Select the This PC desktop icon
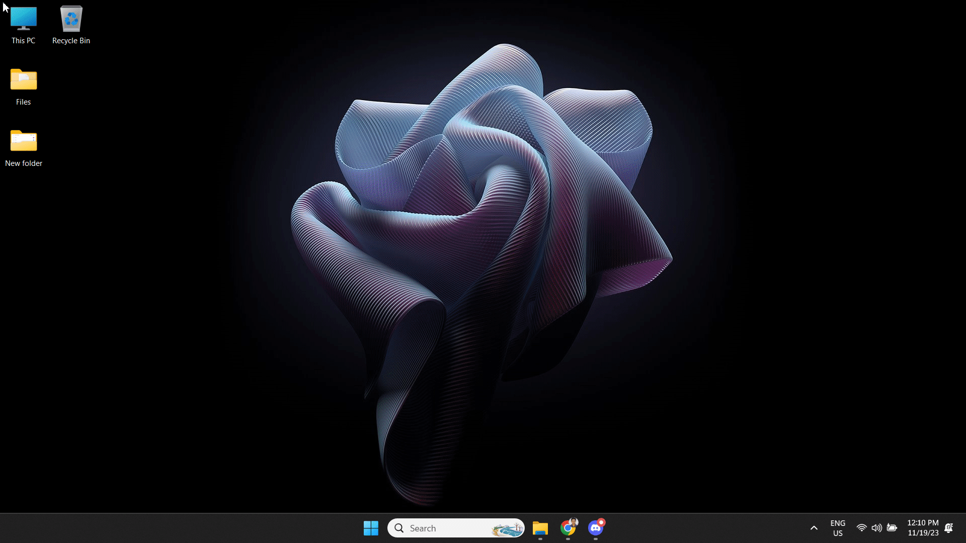 (x=24, y=25)
